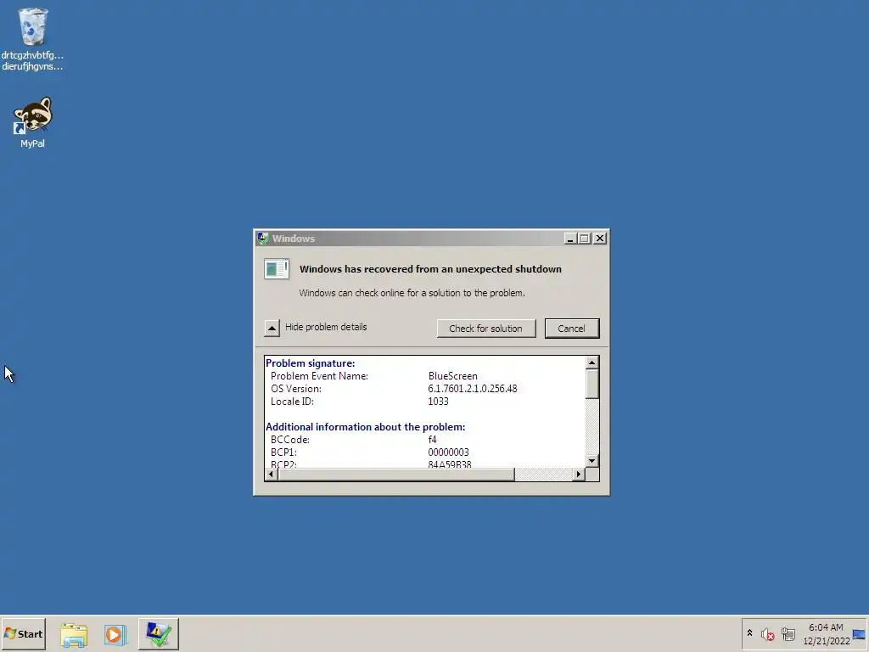Image resolution: width=869 pixels, height=652 pixels.
Task: Open the Recycle Bin desktop icon
Action: point(33,39)
